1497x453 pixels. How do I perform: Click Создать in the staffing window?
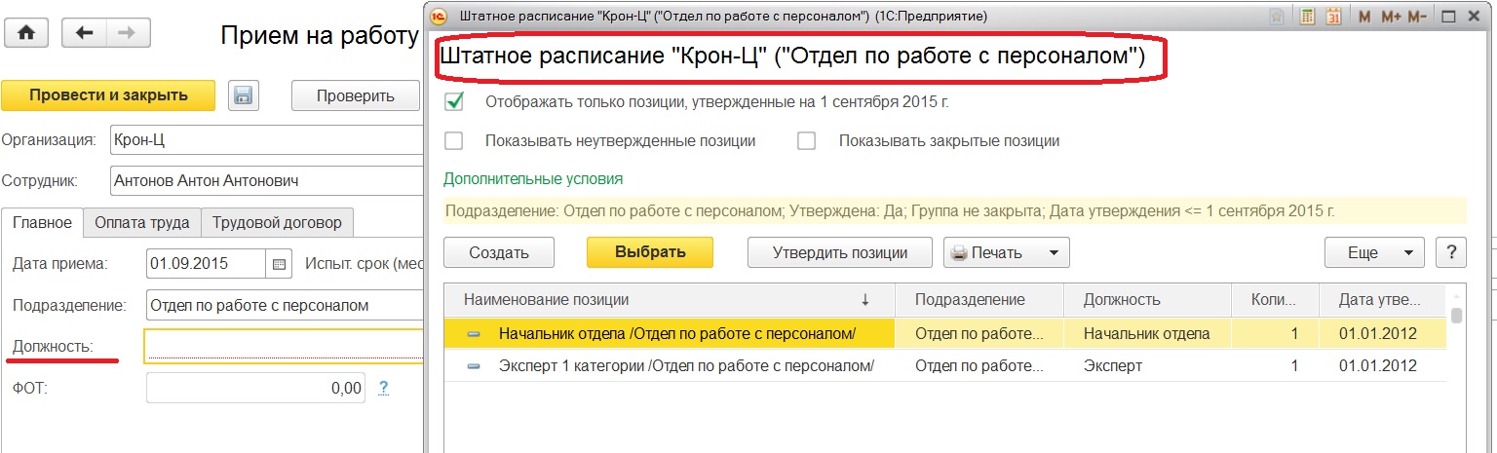coord(499,252)
